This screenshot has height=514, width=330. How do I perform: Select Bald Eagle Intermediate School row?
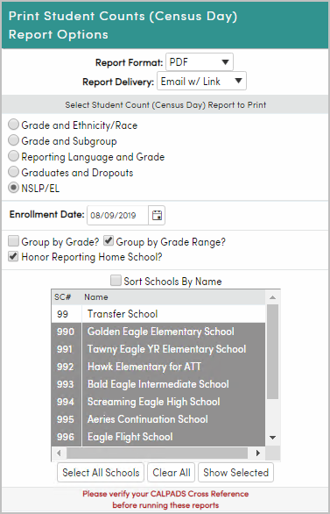[158, 384]
